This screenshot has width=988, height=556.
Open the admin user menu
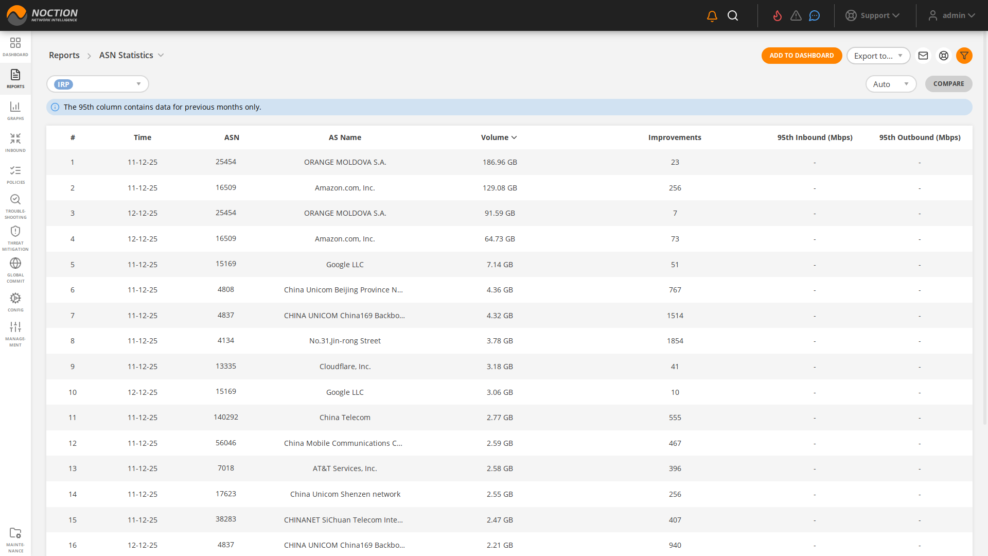952,15
